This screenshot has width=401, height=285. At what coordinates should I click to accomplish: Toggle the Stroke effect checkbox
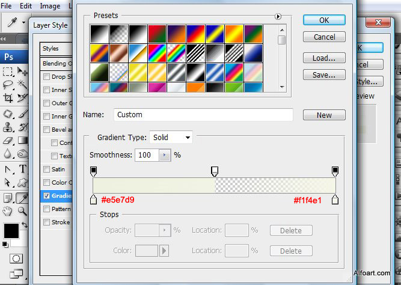(x=46, y=222)
